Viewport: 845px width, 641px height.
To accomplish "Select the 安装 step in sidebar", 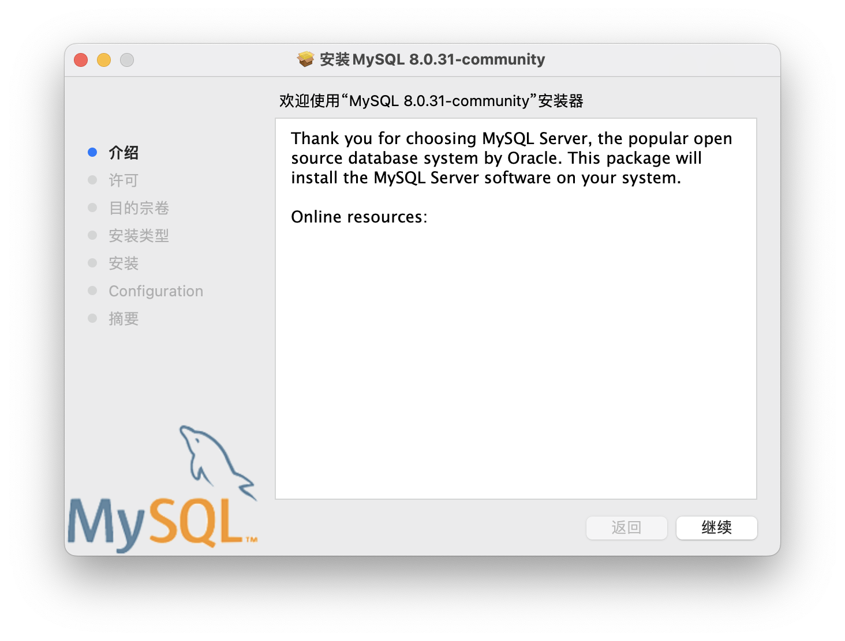I will [x=124, y=263].
